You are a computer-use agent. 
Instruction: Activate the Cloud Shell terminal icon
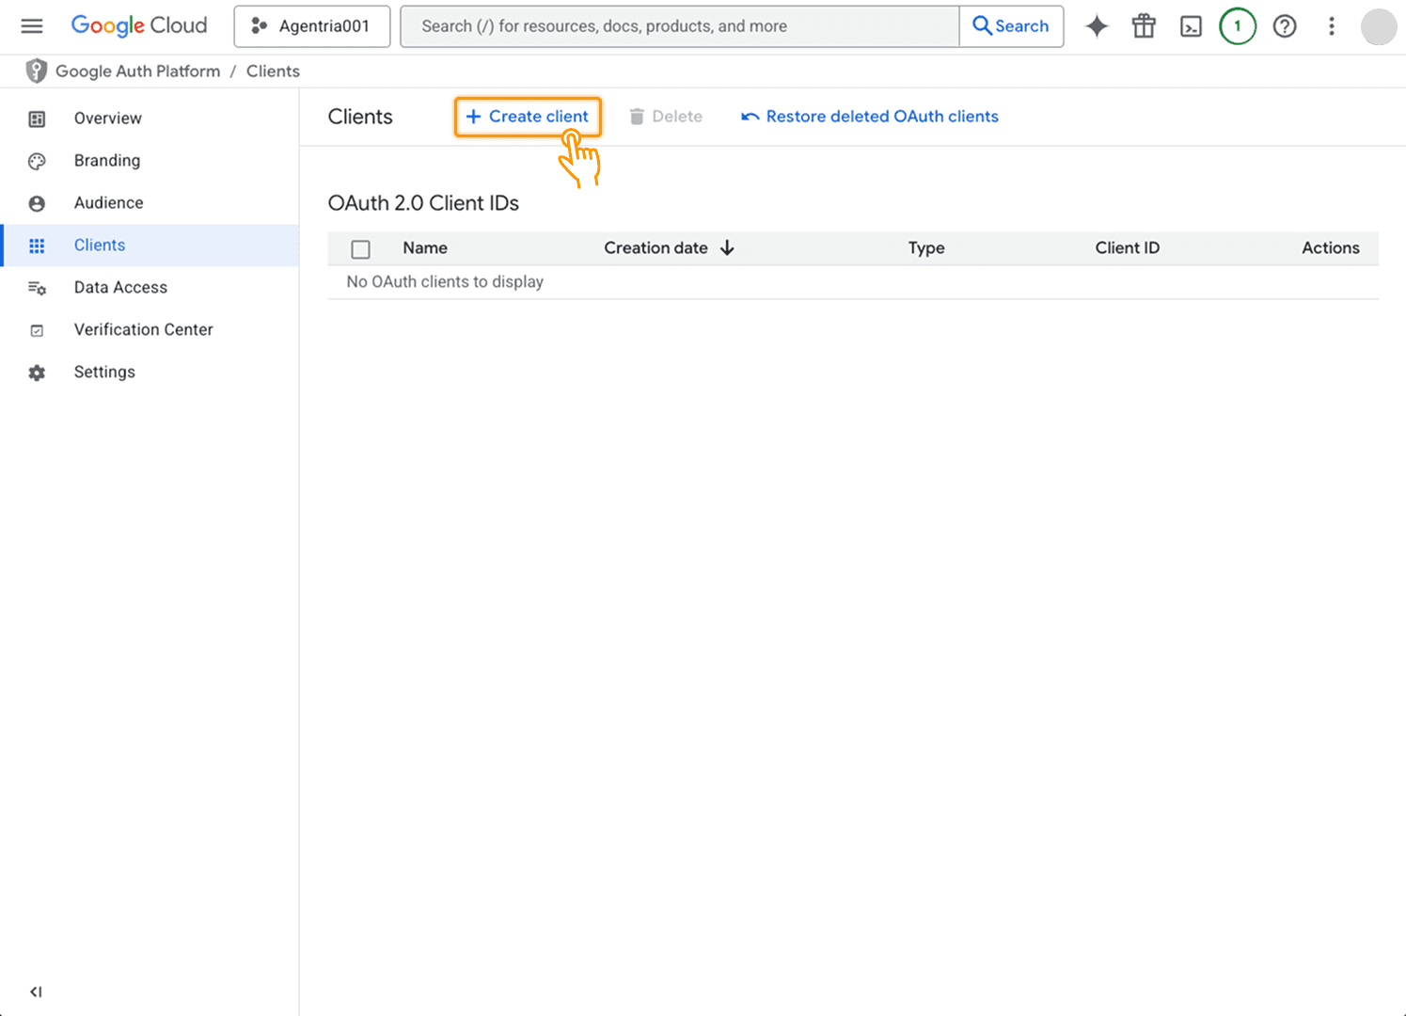point(1191,26)
